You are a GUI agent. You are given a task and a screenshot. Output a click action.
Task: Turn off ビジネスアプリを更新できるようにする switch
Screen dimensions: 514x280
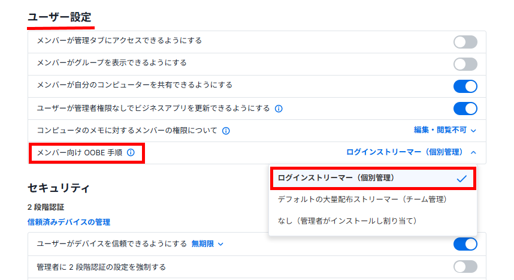[x=465, y=109]
